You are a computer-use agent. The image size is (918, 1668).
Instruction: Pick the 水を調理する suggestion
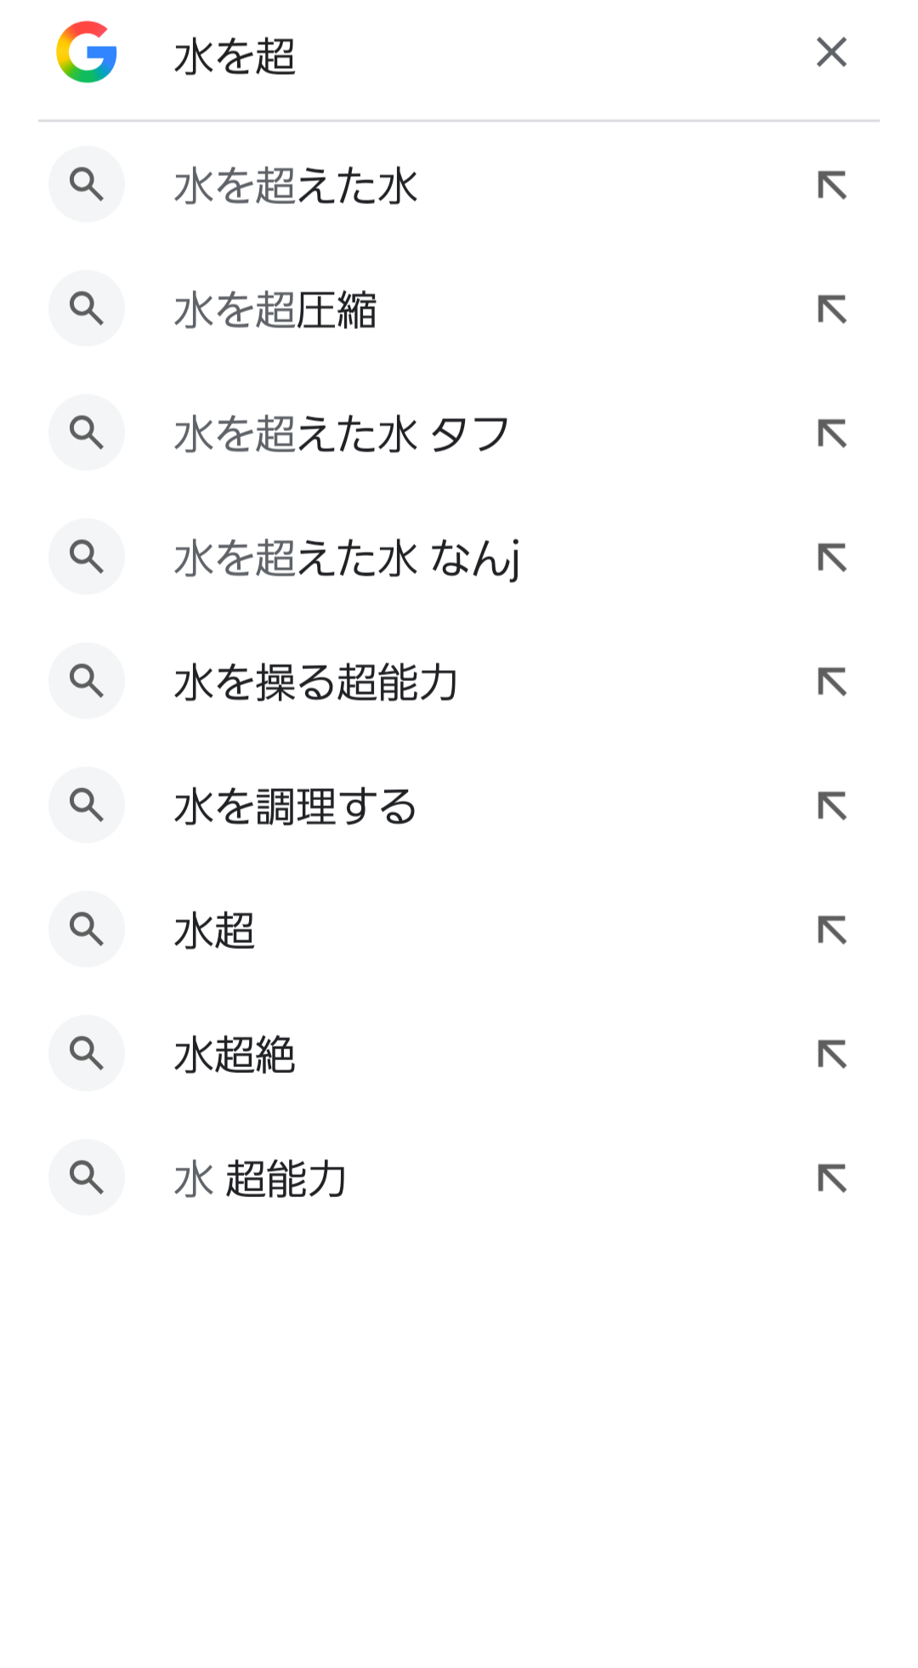pyautogui.click(x=296, y=807)
